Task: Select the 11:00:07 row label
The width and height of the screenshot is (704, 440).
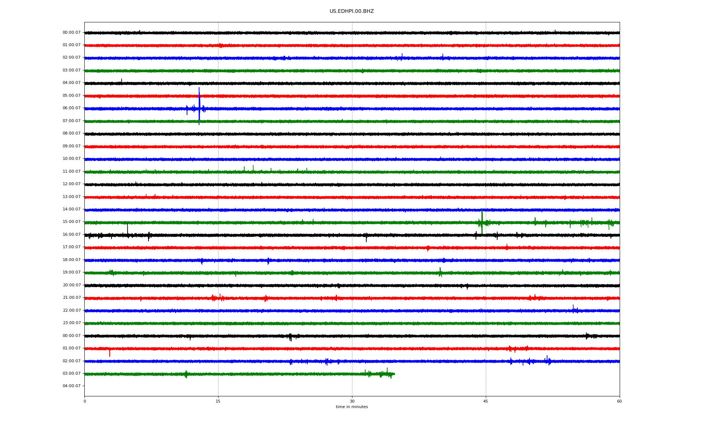Action: tap(71, 172)
